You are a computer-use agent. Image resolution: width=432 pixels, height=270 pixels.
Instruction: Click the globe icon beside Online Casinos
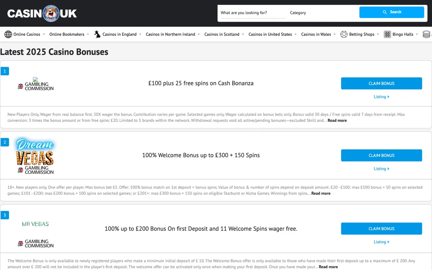coord(8,34)
